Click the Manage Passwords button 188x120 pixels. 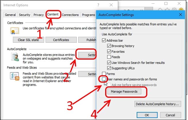coord(124,91)
